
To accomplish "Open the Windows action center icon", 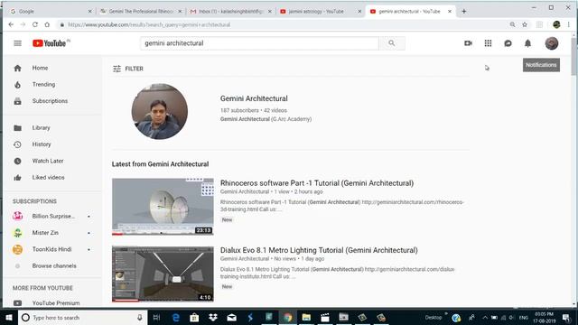I will tap(566, 317).
